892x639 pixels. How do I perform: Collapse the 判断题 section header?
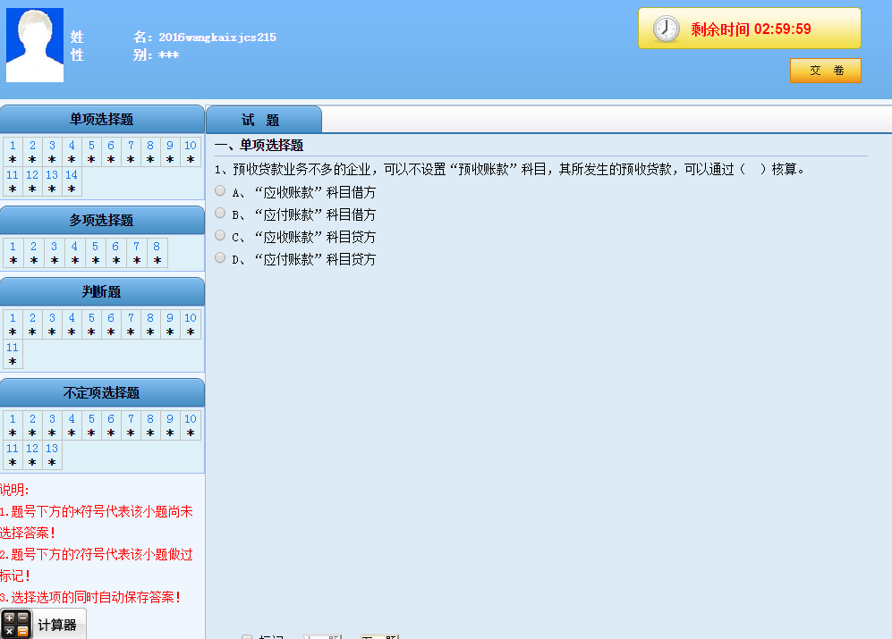pyautogui.click(x=102, y=291)
